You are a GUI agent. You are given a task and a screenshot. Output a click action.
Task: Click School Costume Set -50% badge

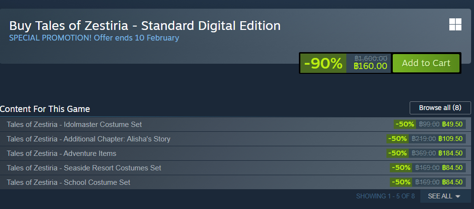(401, 182)
